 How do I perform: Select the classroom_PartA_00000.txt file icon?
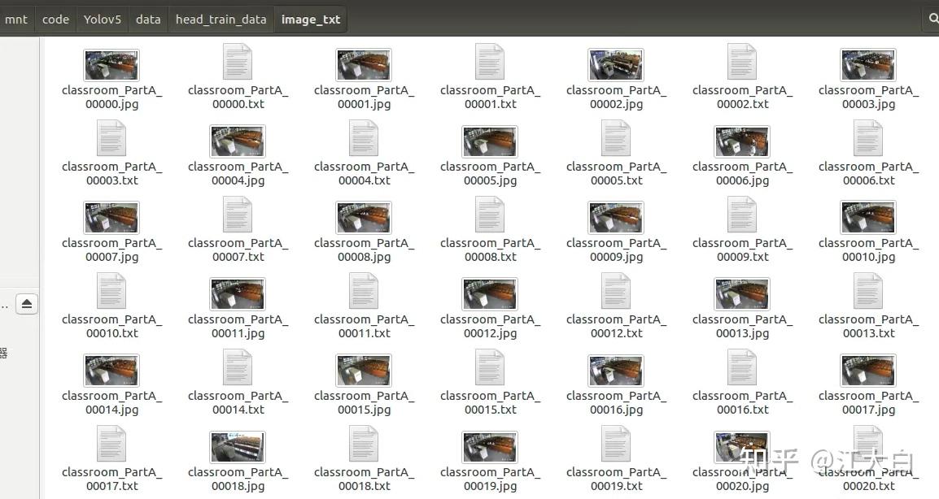point(238,62)
